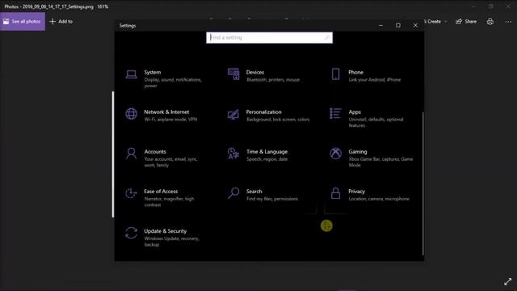Click the fullscreen expand arrows icon

508,282
